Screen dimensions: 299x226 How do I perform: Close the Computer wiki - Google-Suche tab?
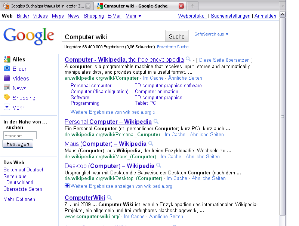[181, 6]
